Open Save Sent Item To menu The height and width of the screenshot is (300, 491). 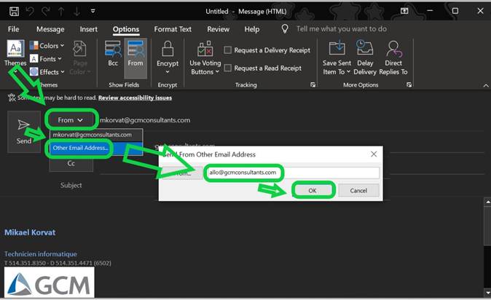[x=337, y=58]
